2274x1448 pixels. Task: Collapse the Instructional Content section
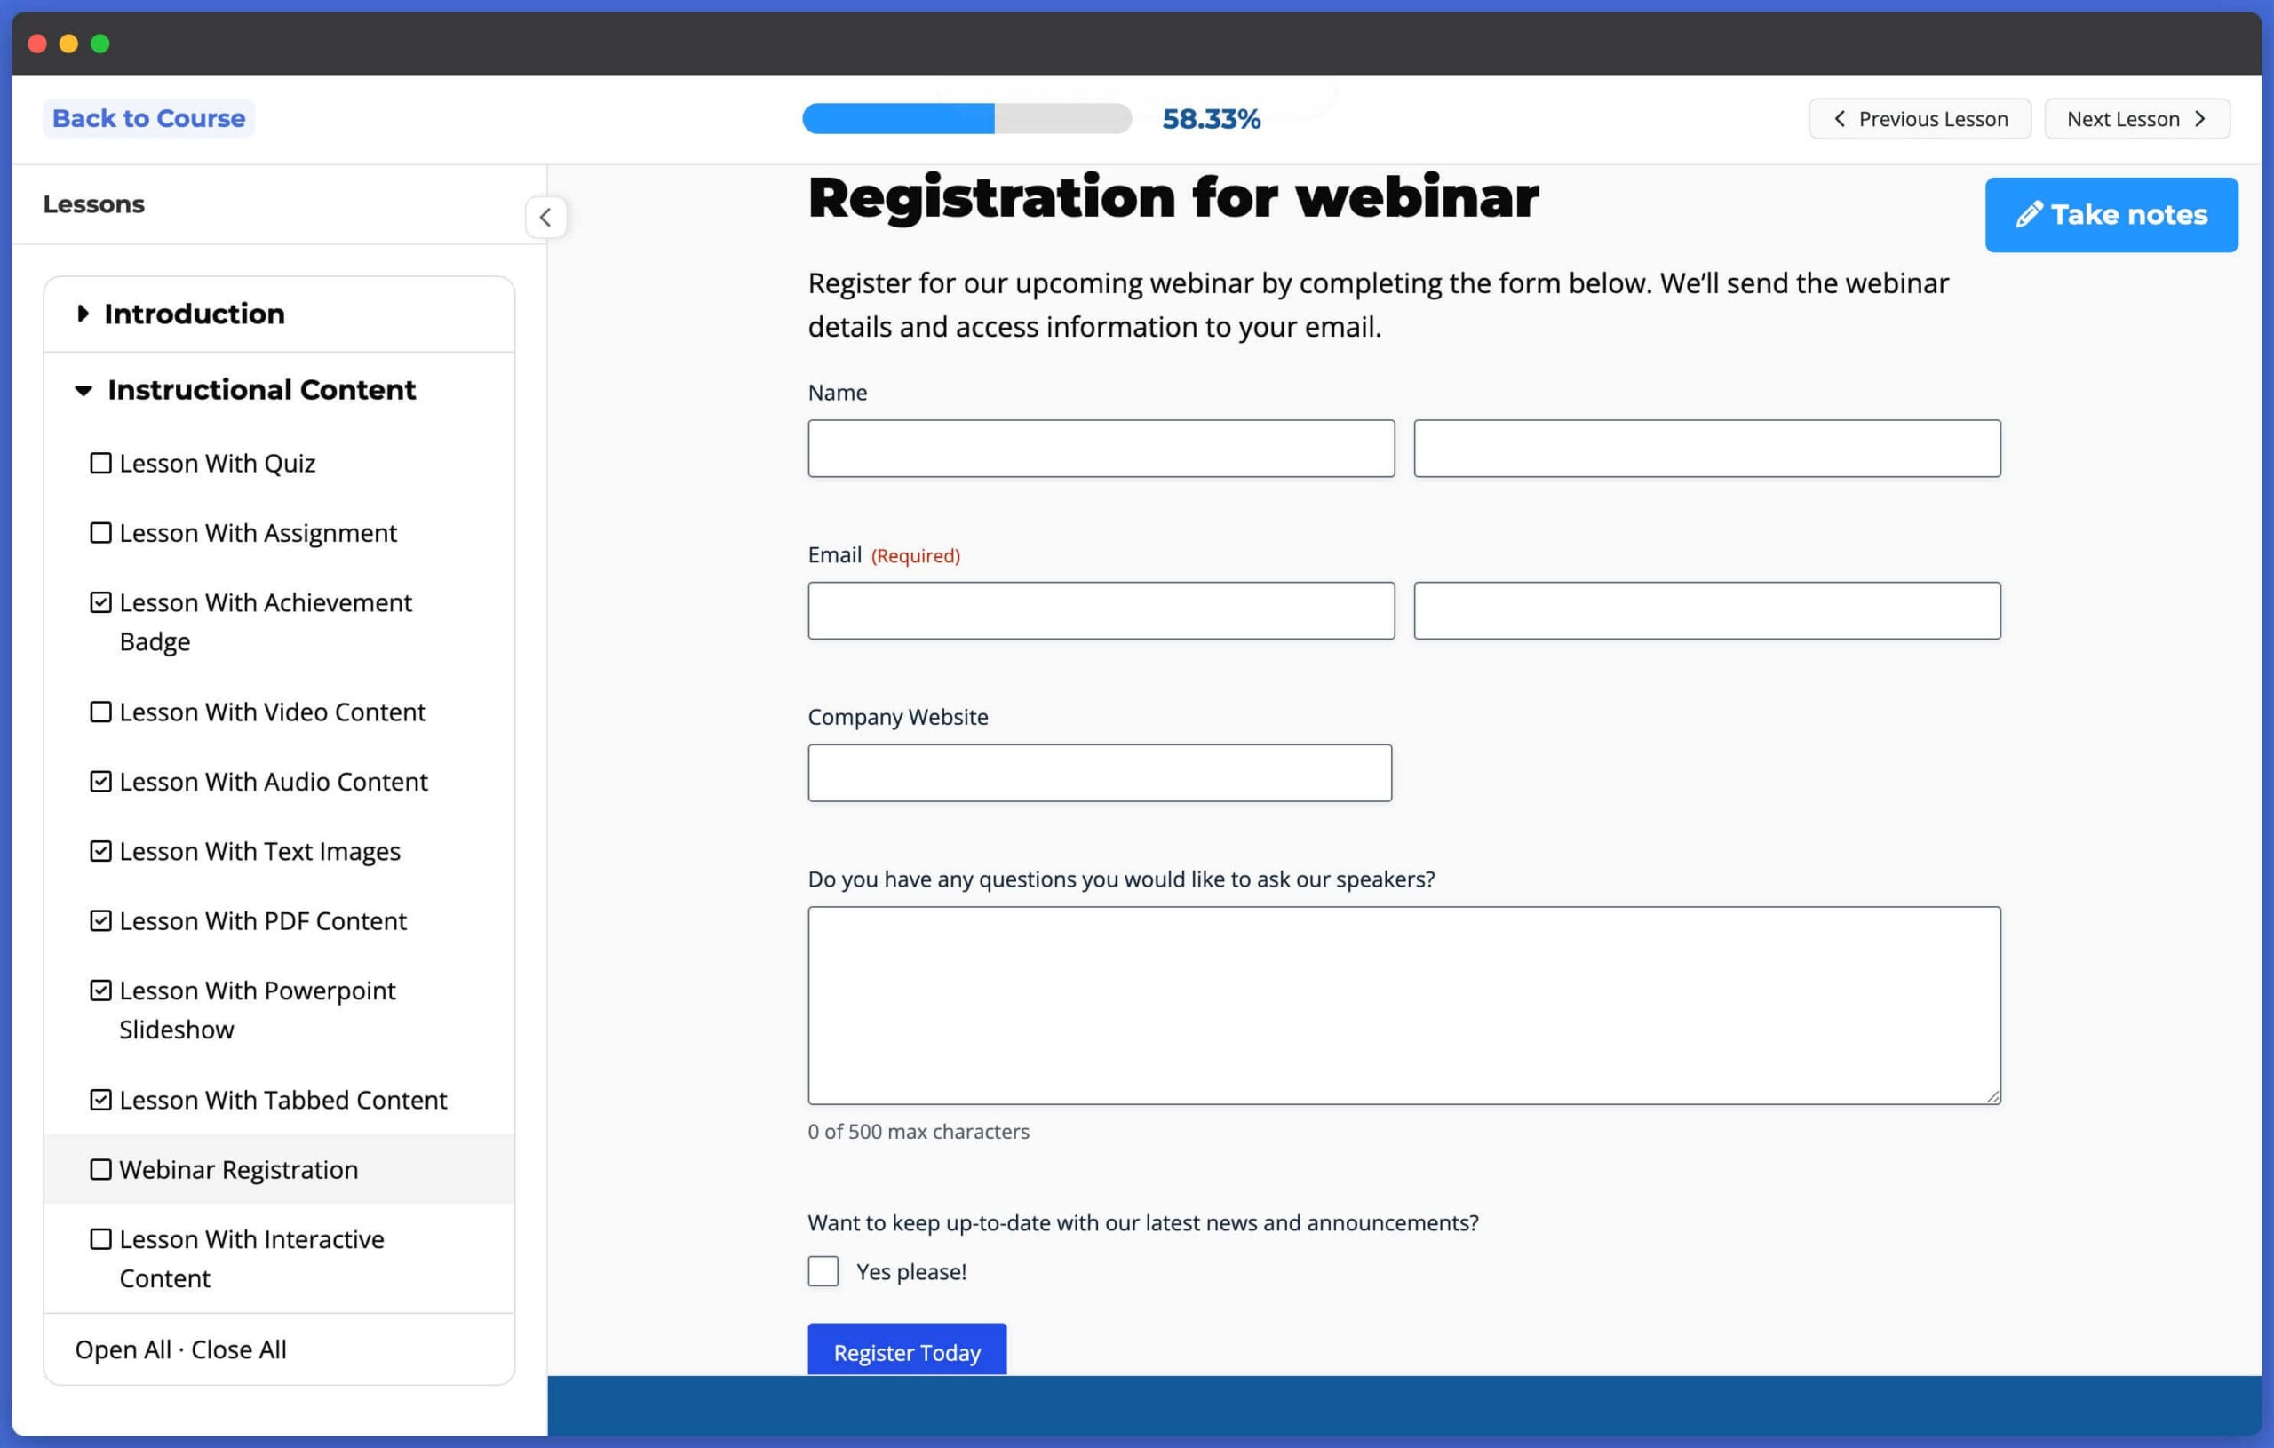pyautogui.click(x=83, y=390)
